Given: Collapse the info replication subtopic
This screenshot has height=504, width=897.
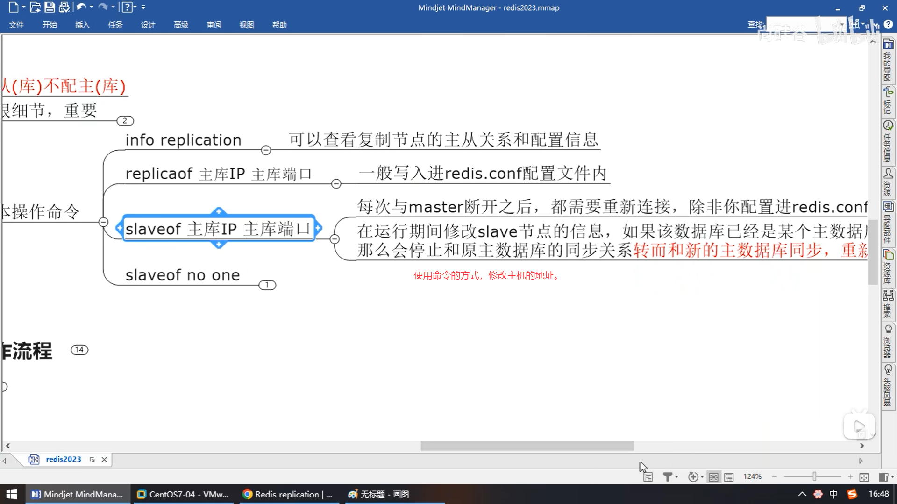Looking at the screenshot, I should [x=266, y=150].
